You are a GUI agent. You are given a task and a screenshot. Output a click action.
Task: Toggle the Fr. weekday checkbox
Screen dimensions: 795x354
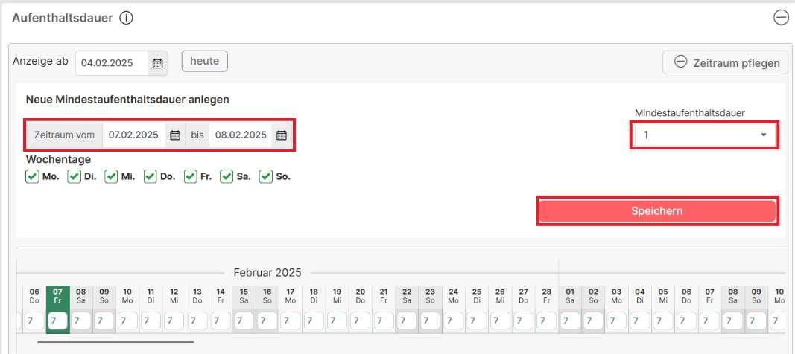pyautogui.click(x=190, y=177)
